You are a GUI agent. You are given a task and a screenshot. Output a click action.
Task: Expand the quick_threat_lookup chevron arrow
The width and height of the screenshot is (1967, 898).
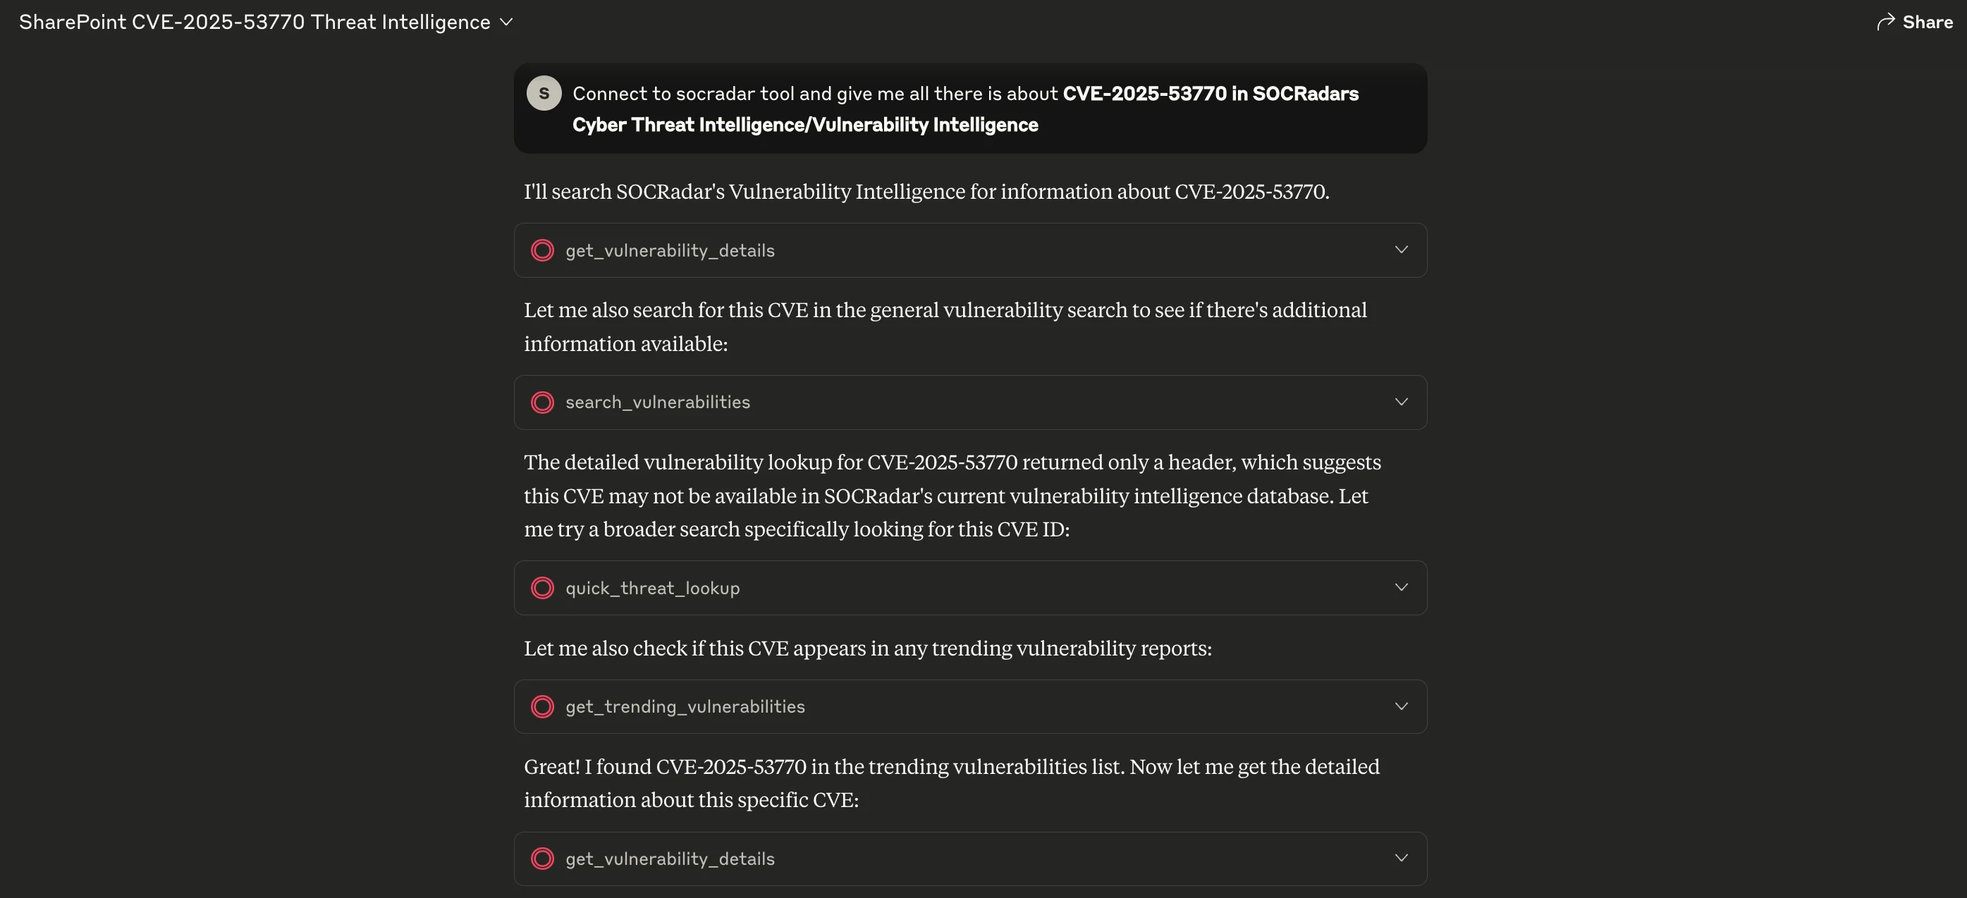coord(1400,587)
